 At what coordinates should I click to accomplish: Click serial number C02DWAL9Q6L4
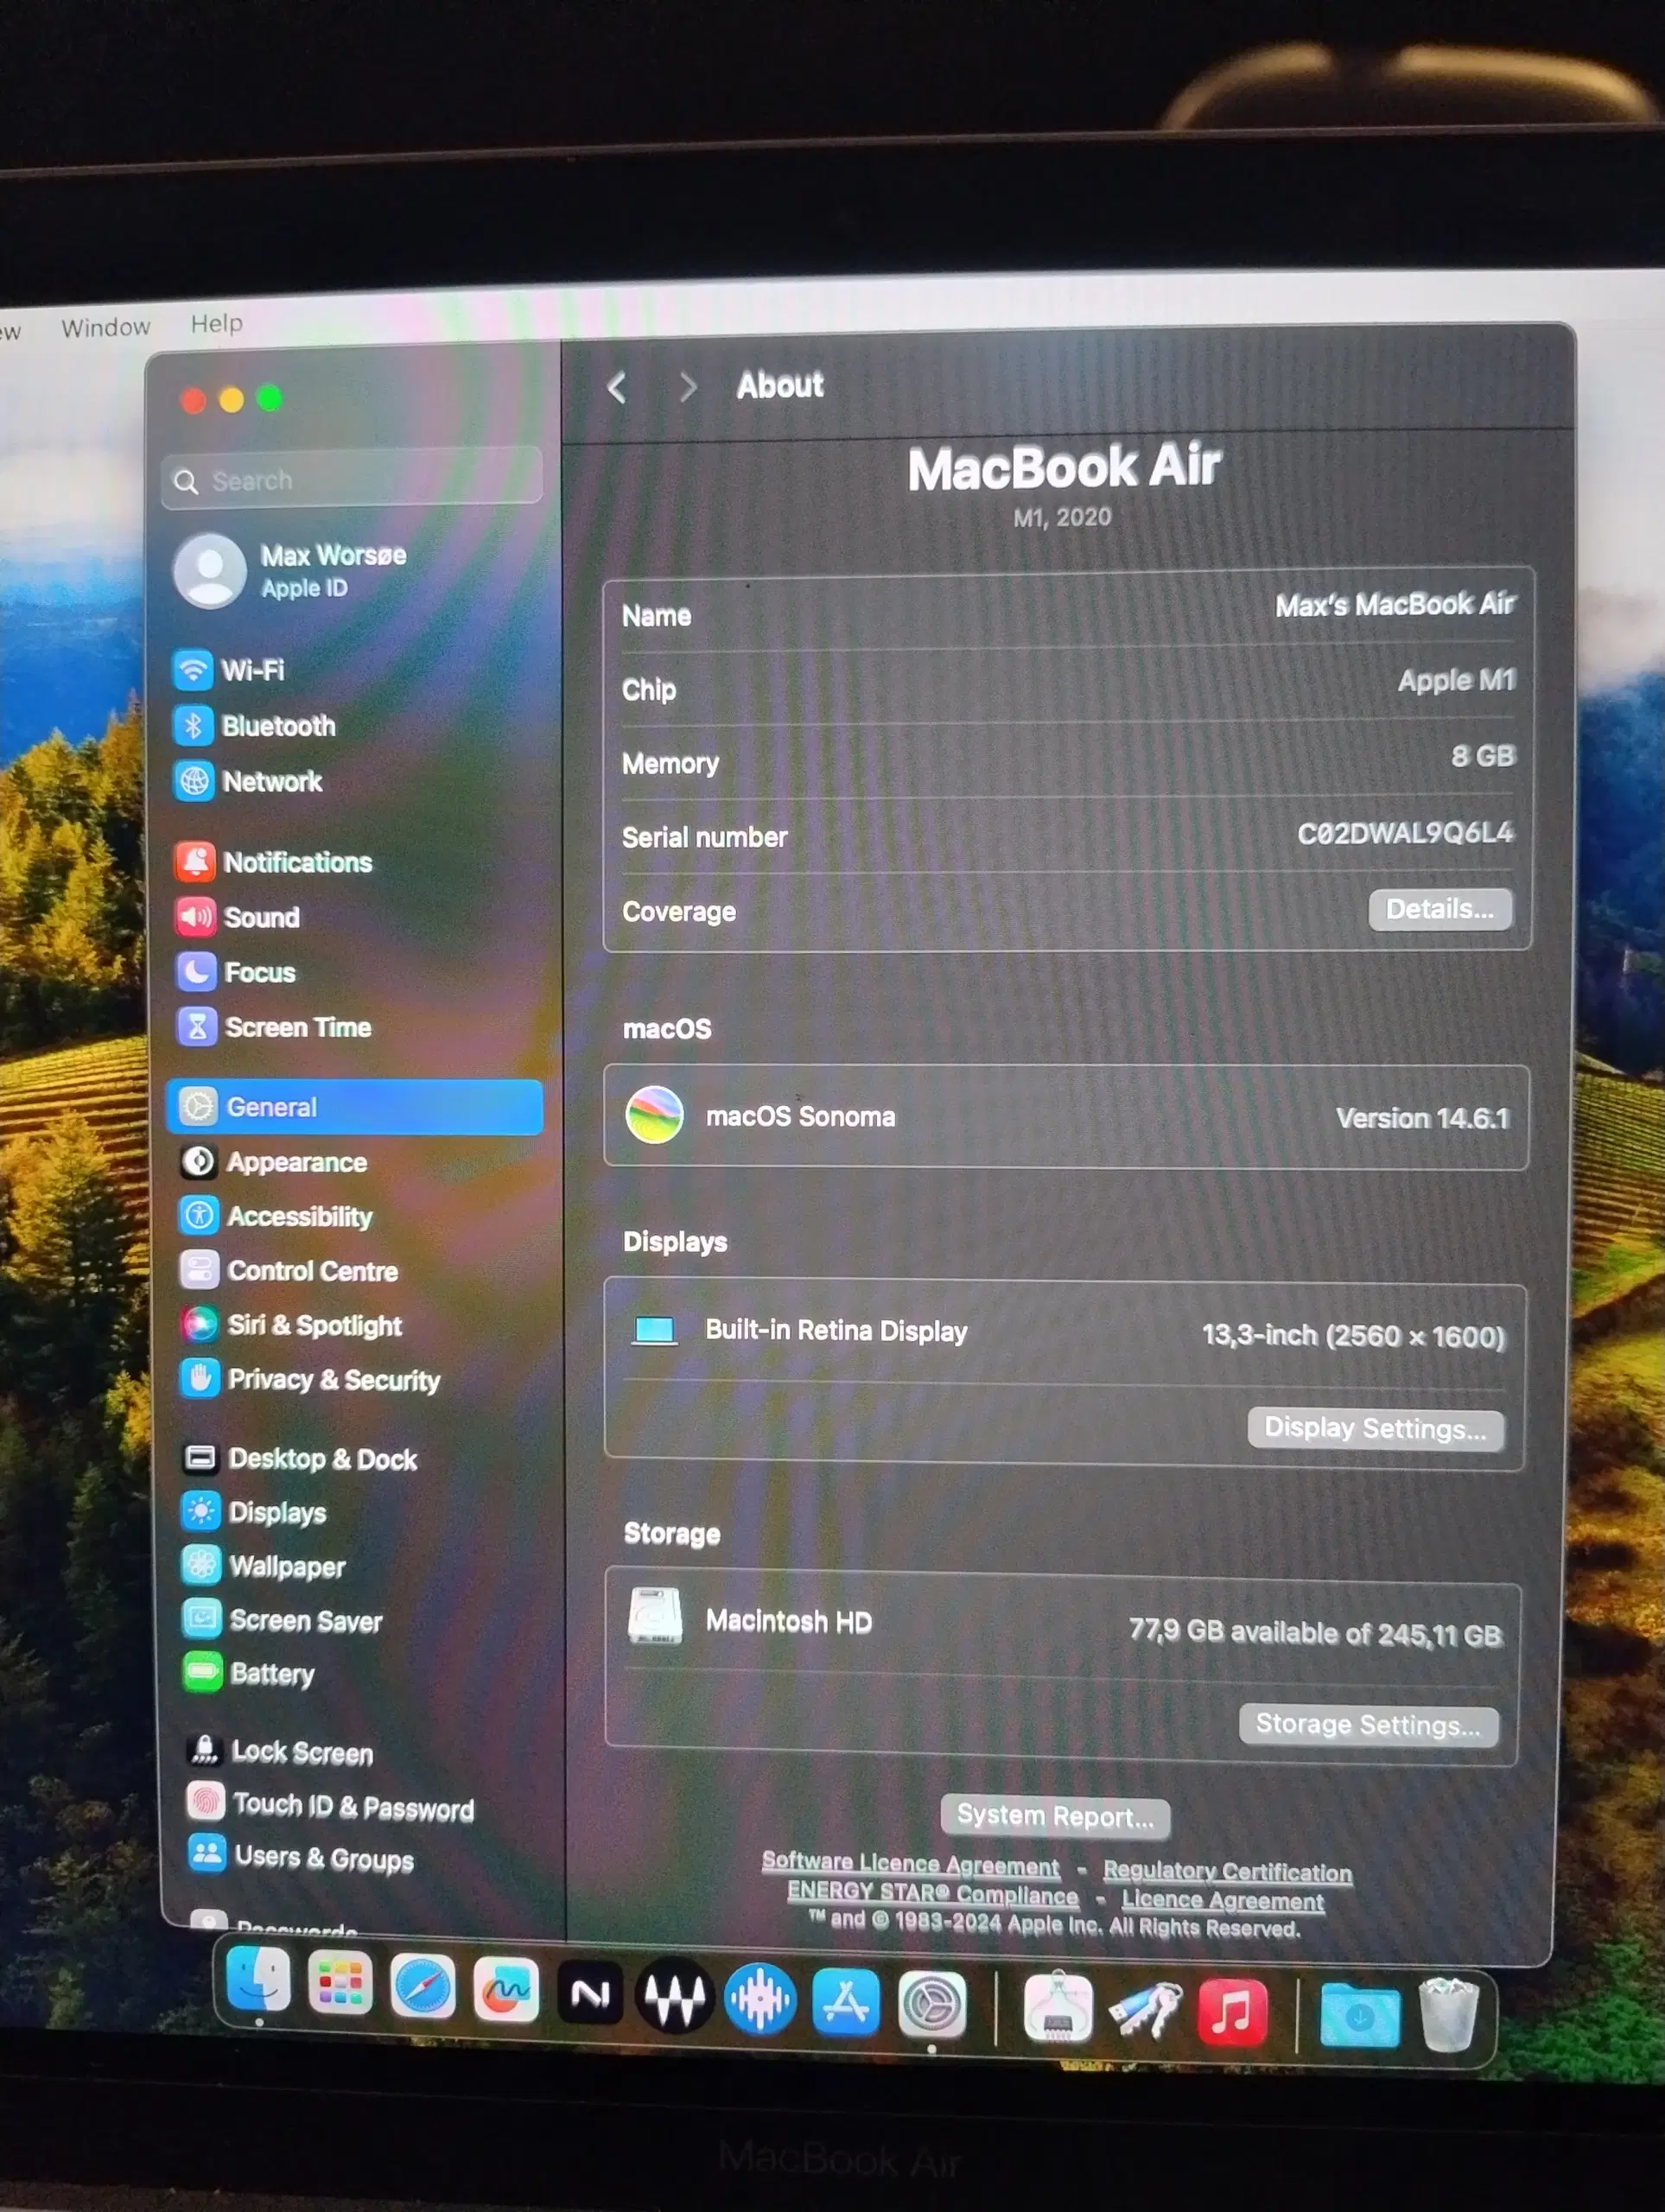click(x=1405, y=833)
